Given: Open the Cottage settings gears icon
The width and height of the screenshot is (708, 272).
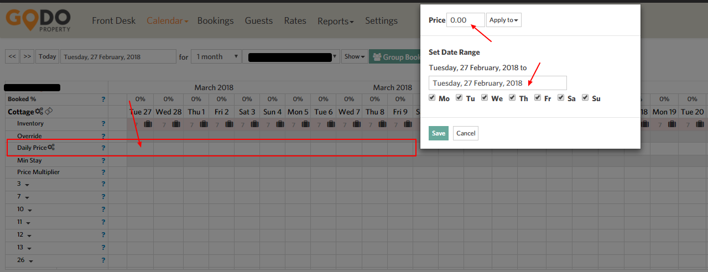Looking at the screenshot, I should (x=39, y=112).
